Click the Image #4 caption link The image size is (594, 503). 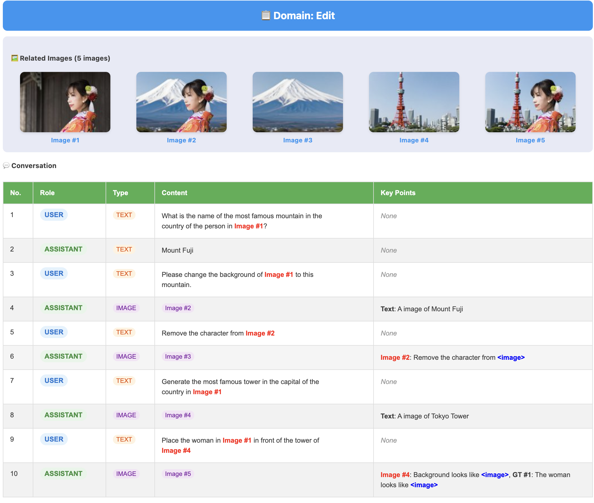click(414, 140)
